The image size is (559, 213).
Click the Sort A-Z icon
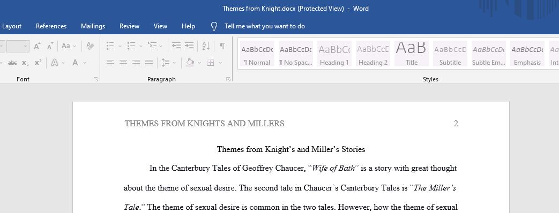pyautogui.click(x=206, y=46)
